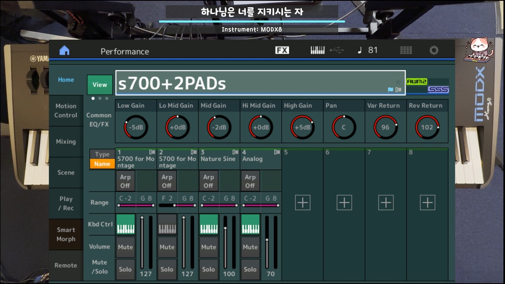Open Utility settings gear icon
Image resolution: width=505 pixels, height=284 pixels.
click(434, 50)
